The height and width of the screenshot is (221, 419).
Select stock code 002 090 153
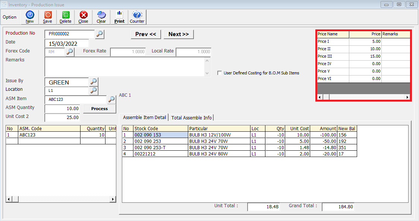(x=161, y=135)
